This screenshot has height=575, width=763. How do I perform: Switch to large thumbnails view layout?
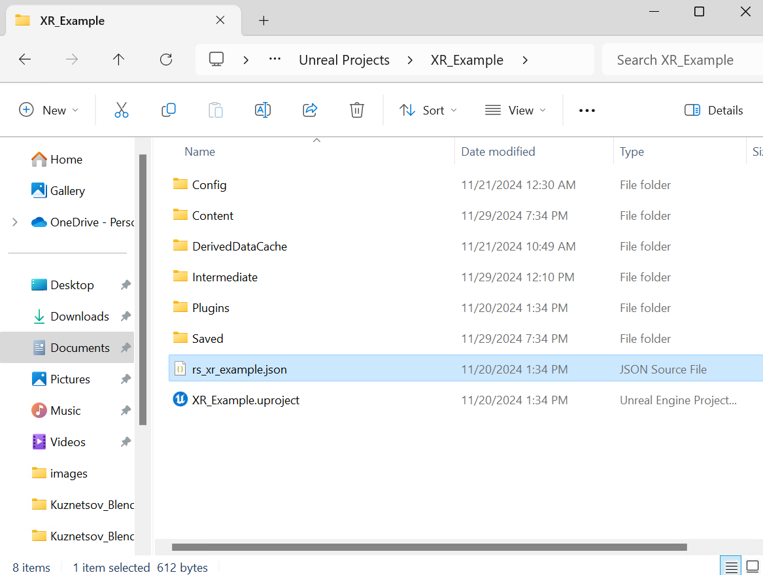tap(753, 566)
